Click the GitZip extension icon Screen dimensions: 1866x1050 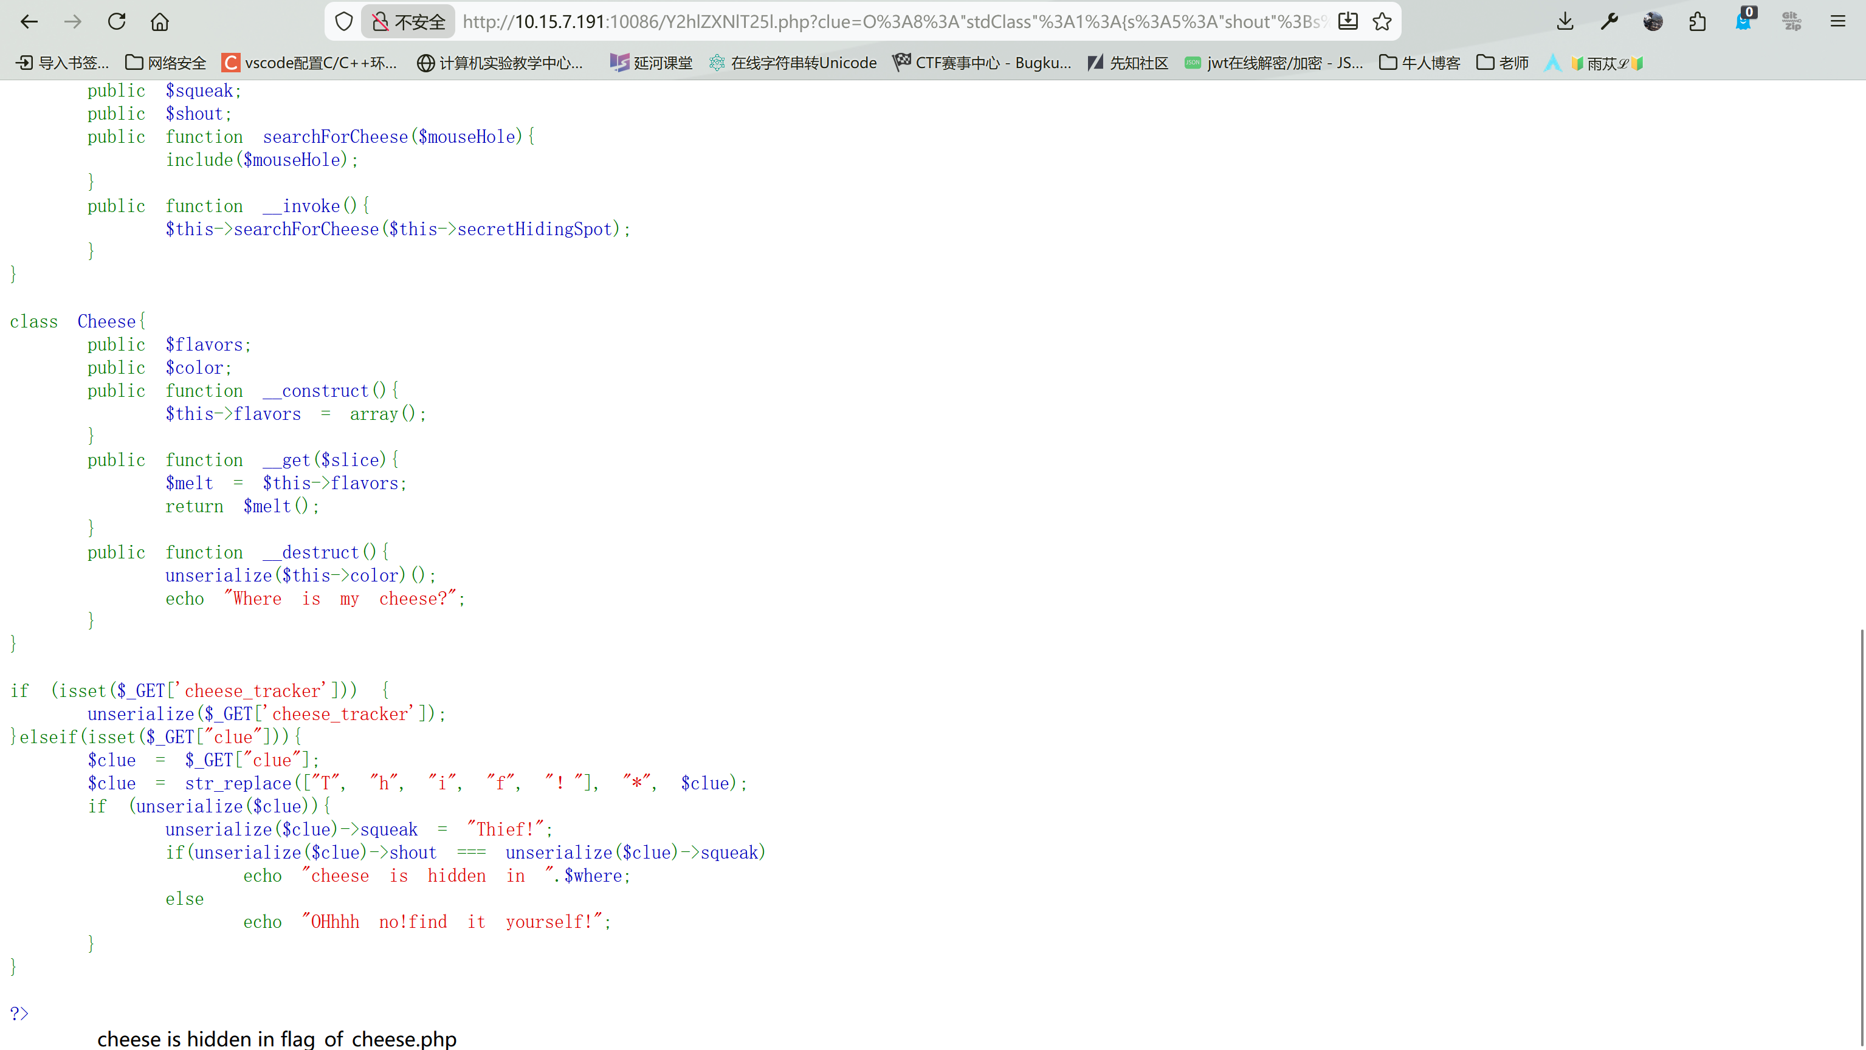pyautogui.click(x=1791, y=22)
